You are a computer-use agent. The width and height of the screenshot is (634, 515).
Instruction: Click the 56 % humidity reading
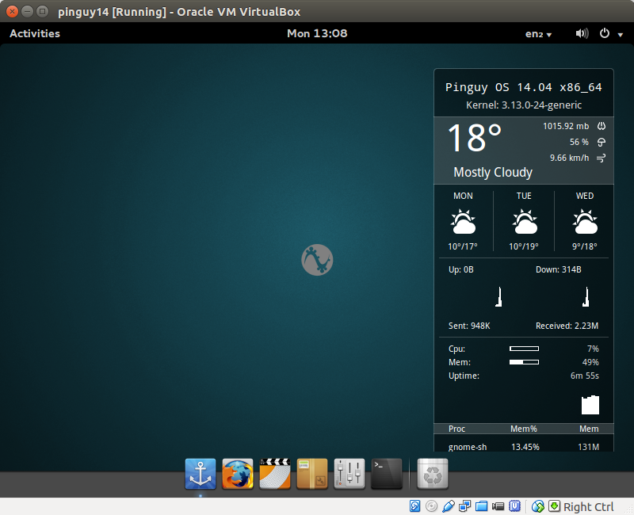pyautogui.click(x=579, y=142)
